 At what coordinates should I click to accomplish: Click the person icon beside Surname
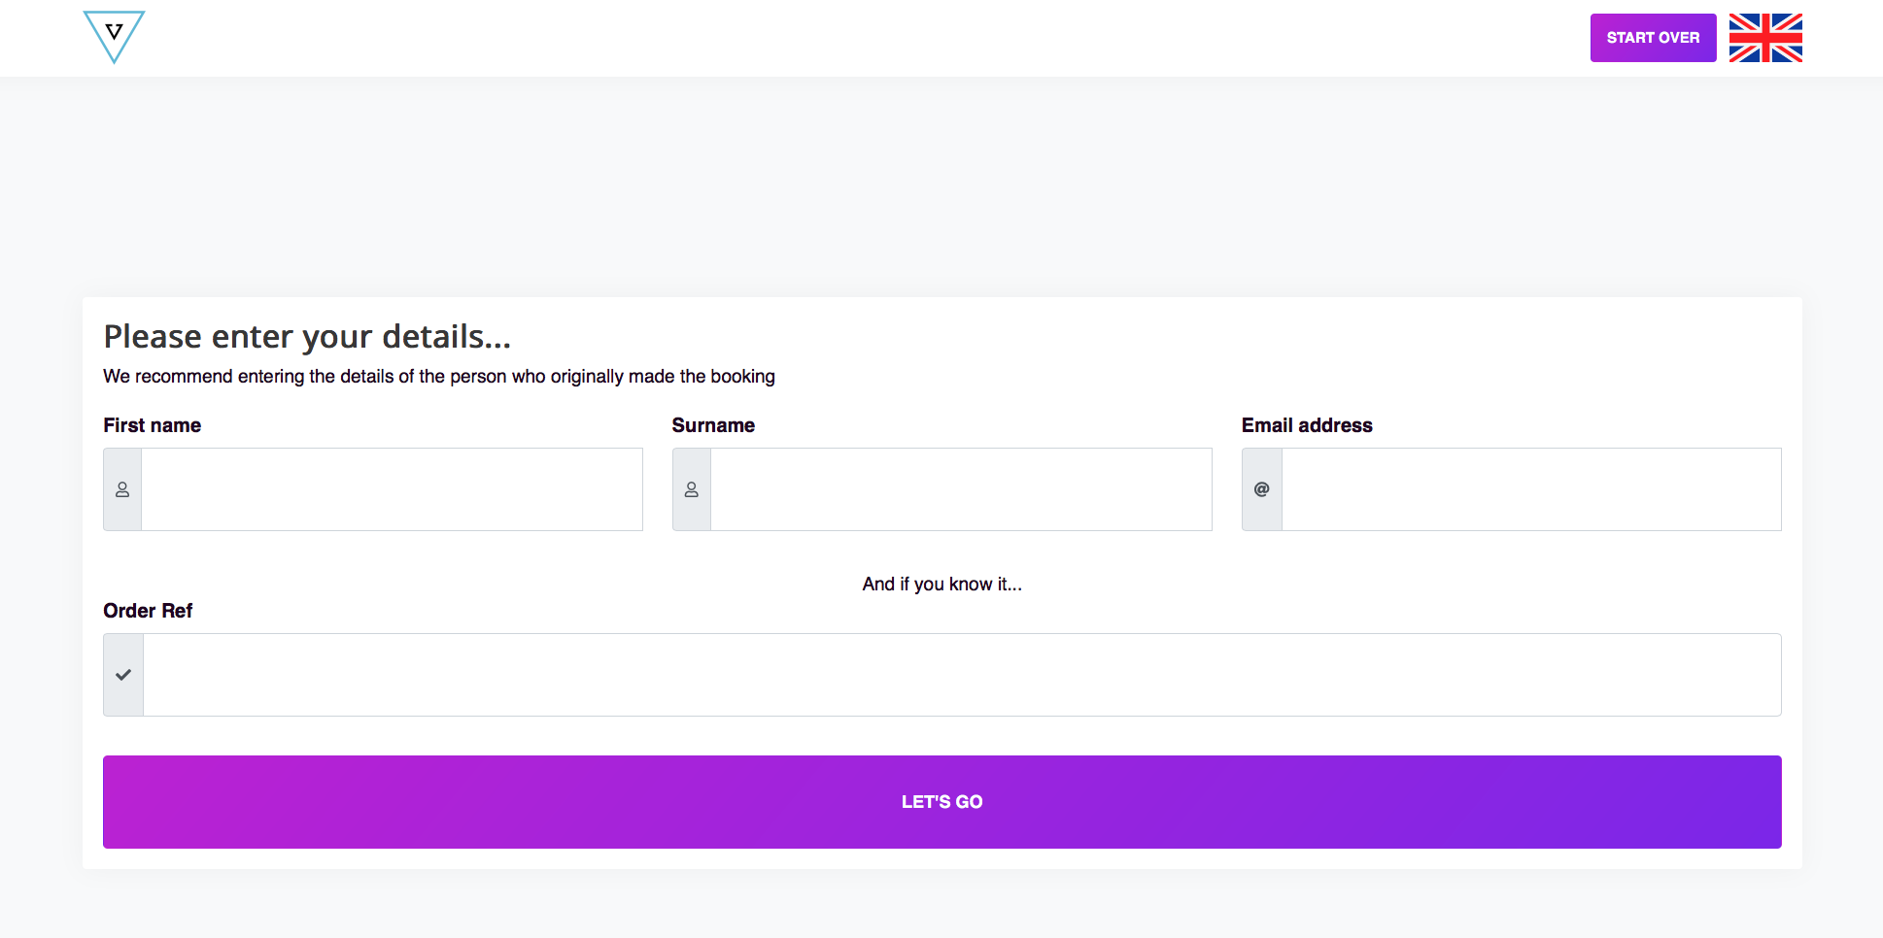click(x=692, y=489)
